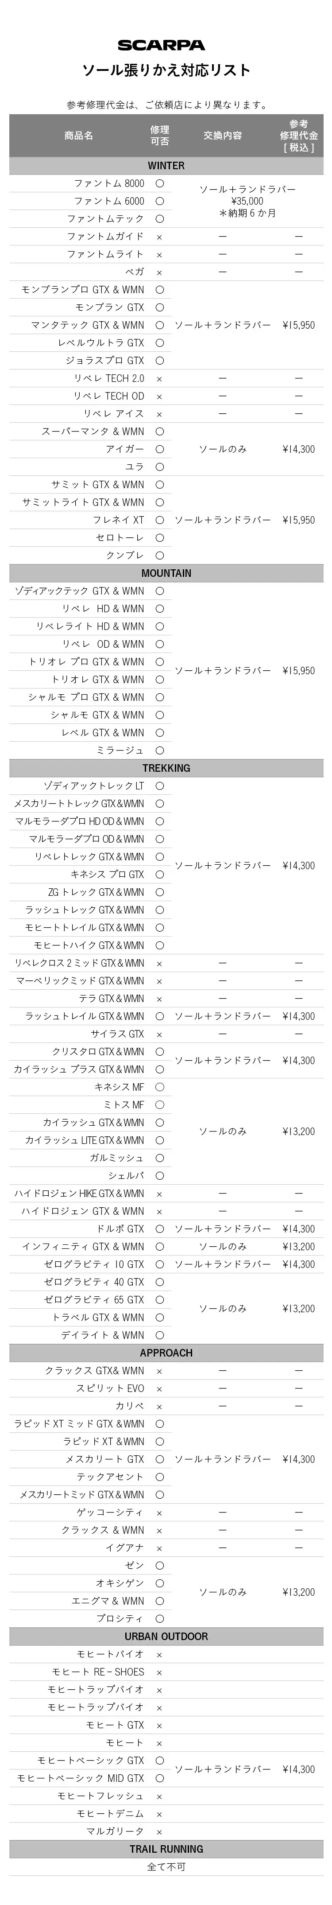The width and height of the screenshot is (332, 1905).
Task: Click the circle mark for ドルポ GTX
Action: click(x=160, y=1229)
